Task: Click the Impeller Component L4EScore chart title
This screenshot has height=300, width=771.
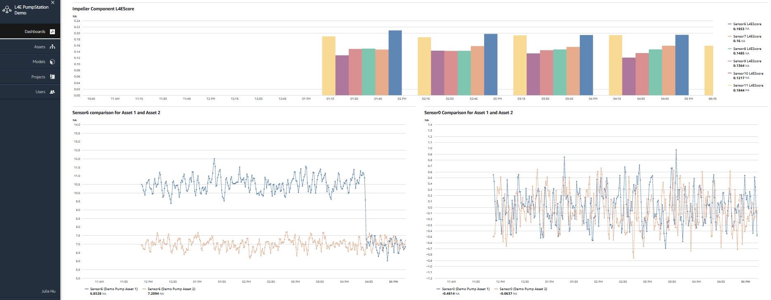Action: tap(103, 9)
